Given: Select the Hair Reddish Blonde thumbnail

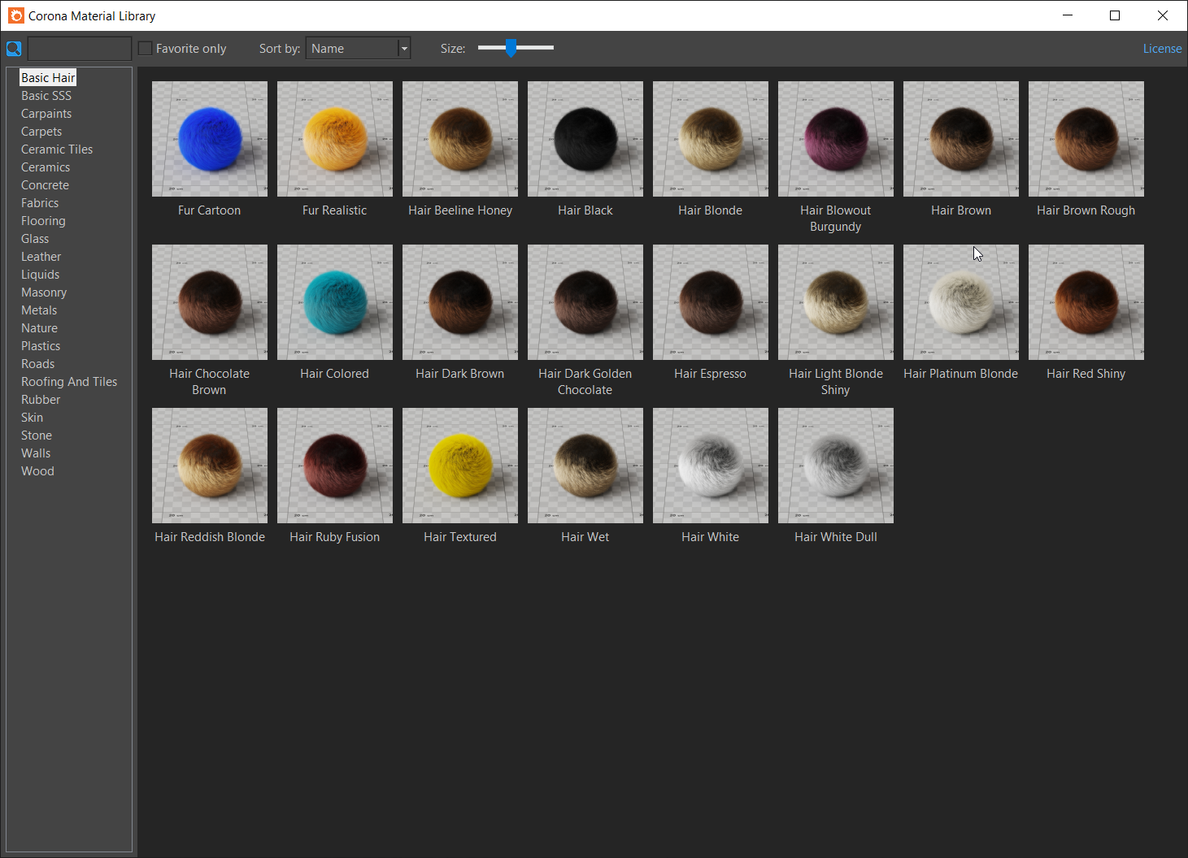Looking at the screenshot, I should click(210, 466).
